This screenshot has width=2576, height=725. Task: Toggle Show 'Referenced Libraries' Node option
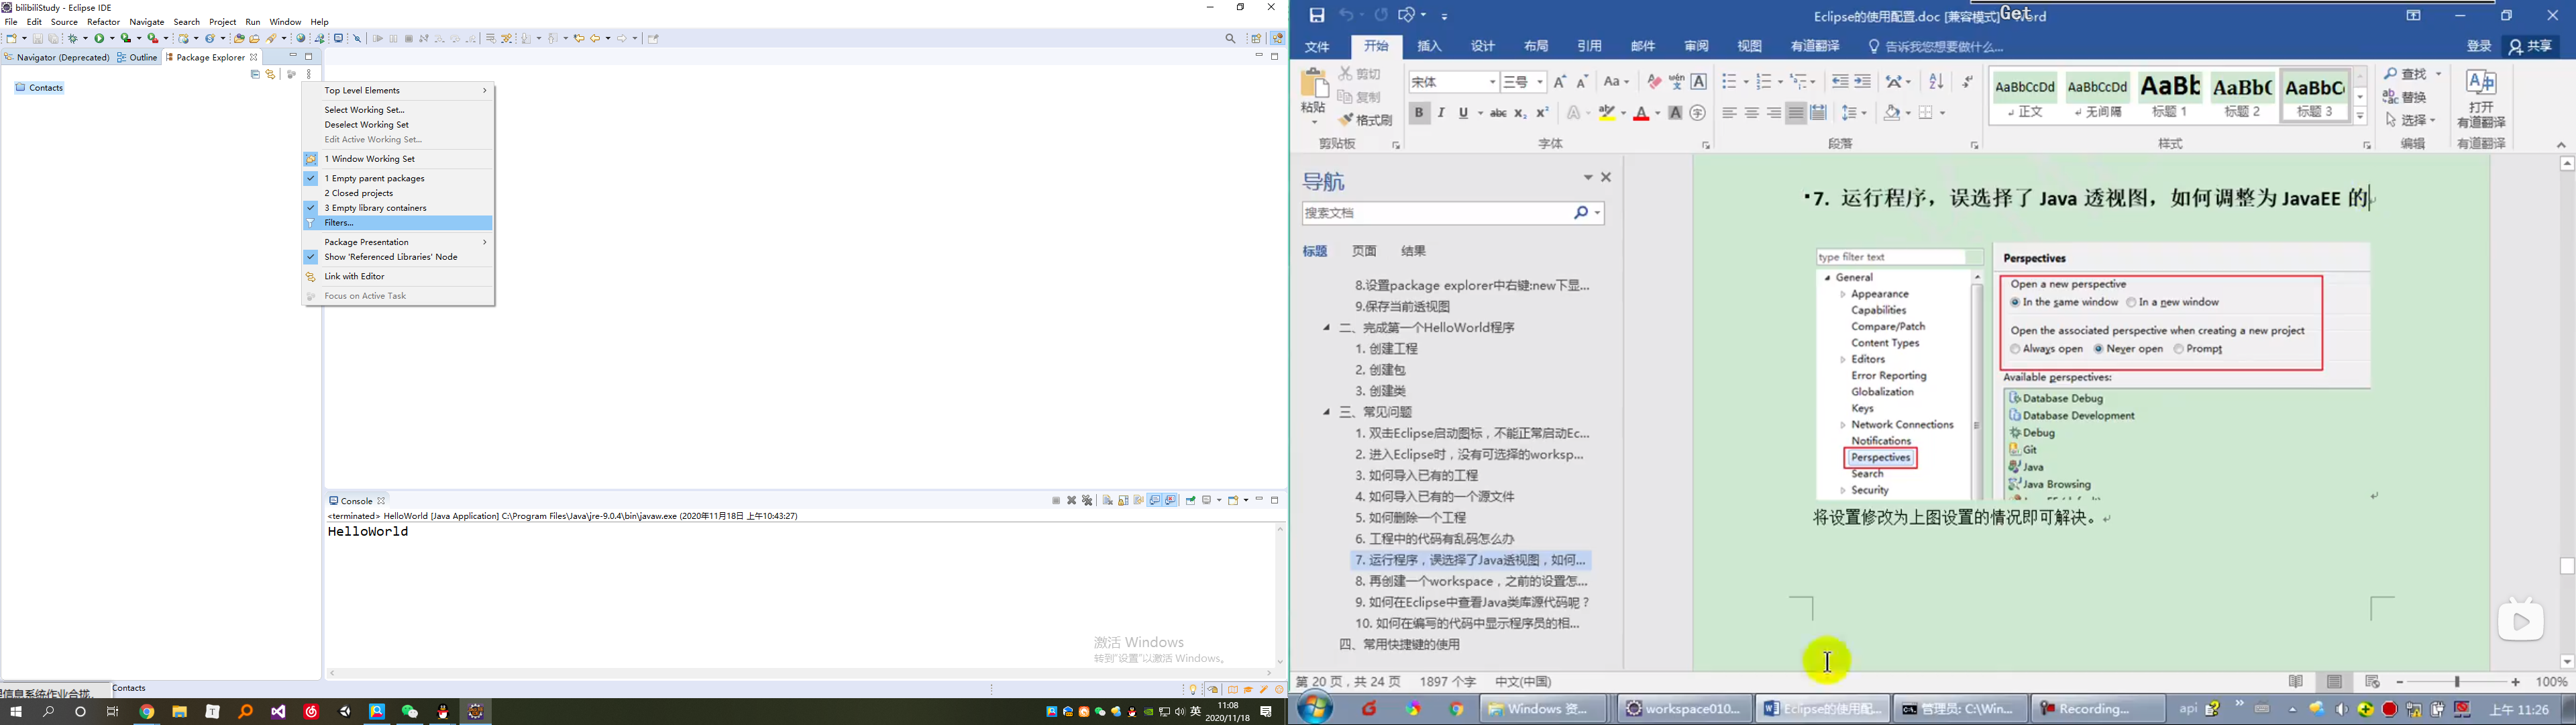[x=391, y=257]
